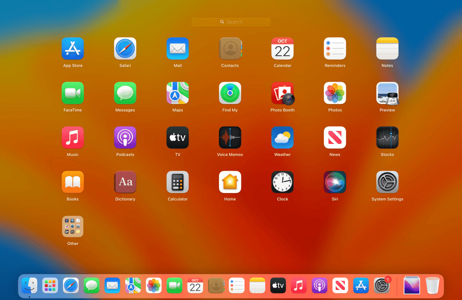Open Messages in the Launchpad grid
Viewport: 462px width, 300px height.
click(125, 93)
